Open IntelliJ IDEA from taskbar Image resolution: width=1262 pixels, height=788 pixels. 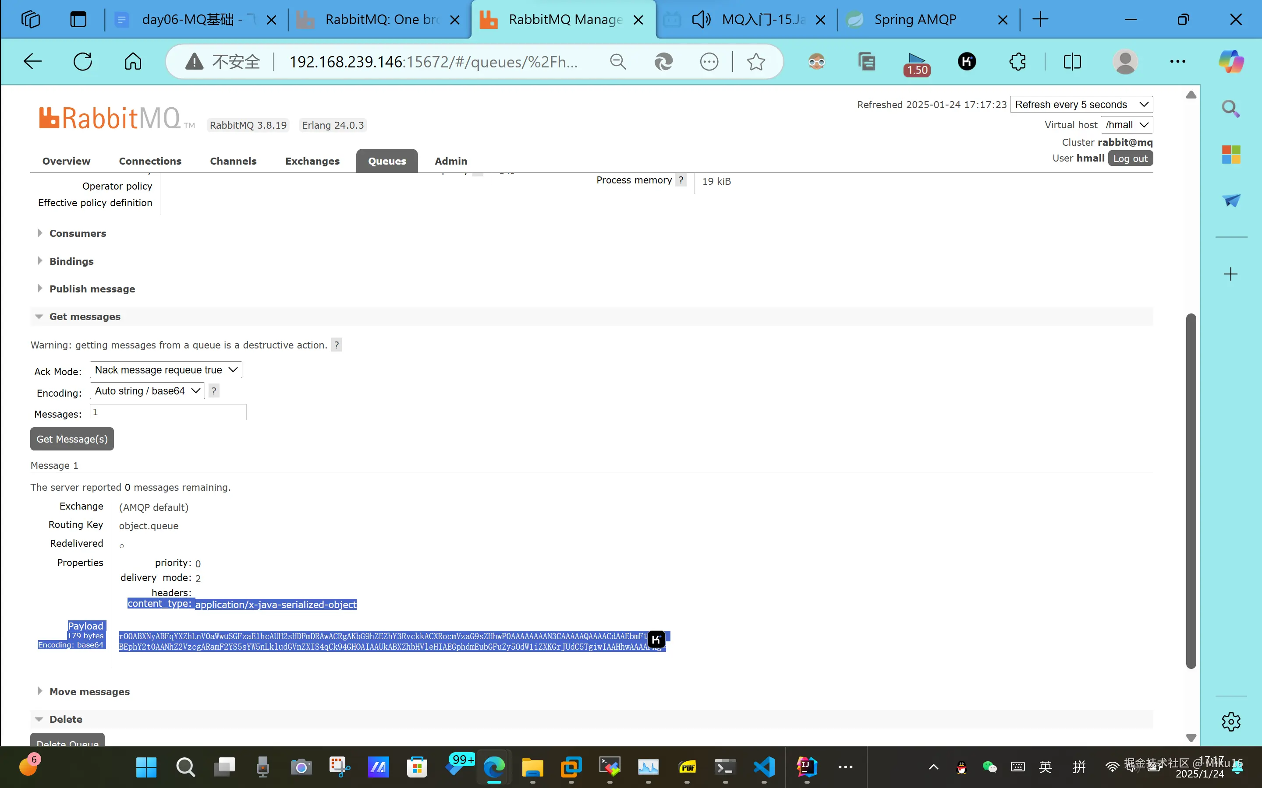pos(806,767)
